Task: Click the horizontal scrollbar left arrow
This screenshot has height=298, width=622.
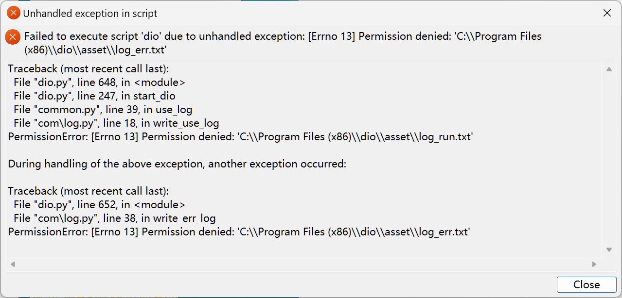Action: click(13, 265)
